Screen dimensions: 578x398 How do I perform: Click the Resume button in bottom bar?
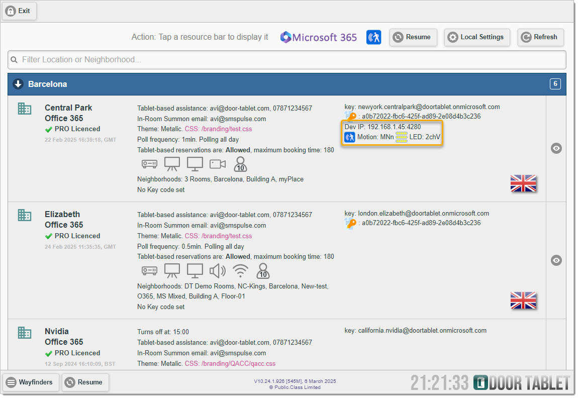tap(85, 382)
